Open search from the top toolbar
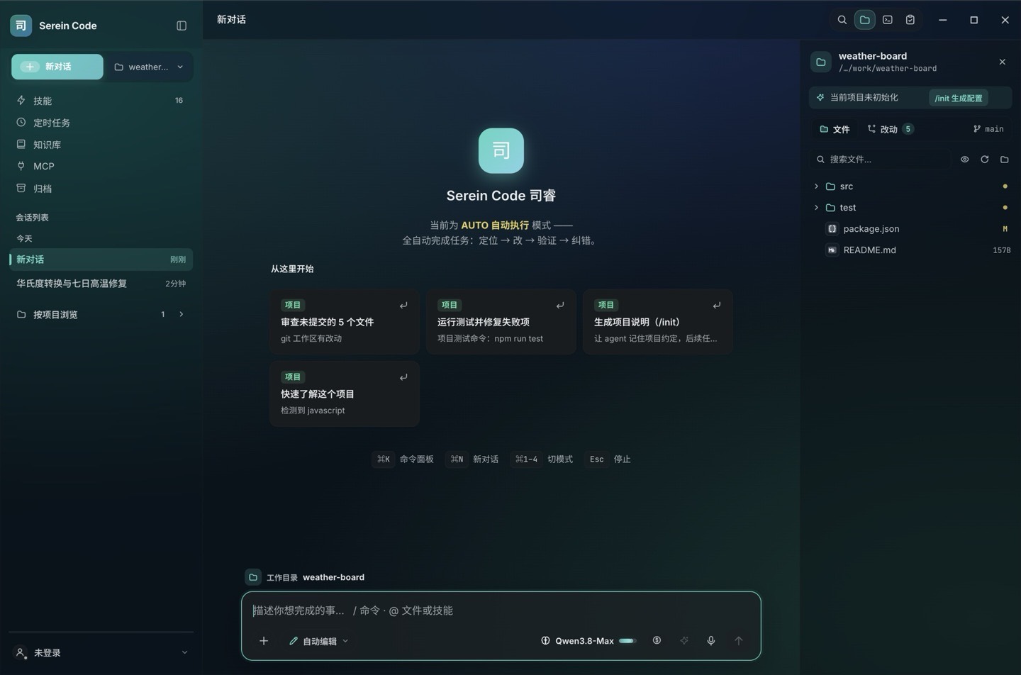Viewport: 1021px width, 675px height. click(842, 20)
